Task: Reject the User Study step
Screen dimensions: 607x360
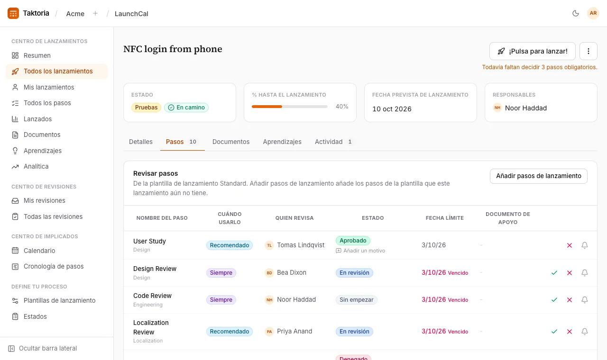Action: click(570, 245)
